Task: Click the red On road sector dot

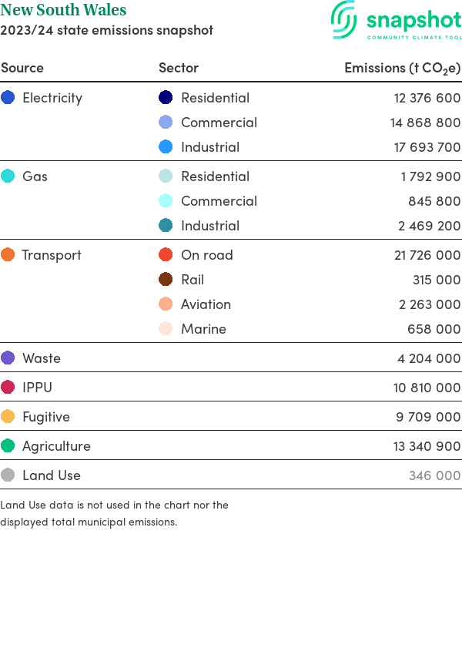Action: (x=166, y=255)
